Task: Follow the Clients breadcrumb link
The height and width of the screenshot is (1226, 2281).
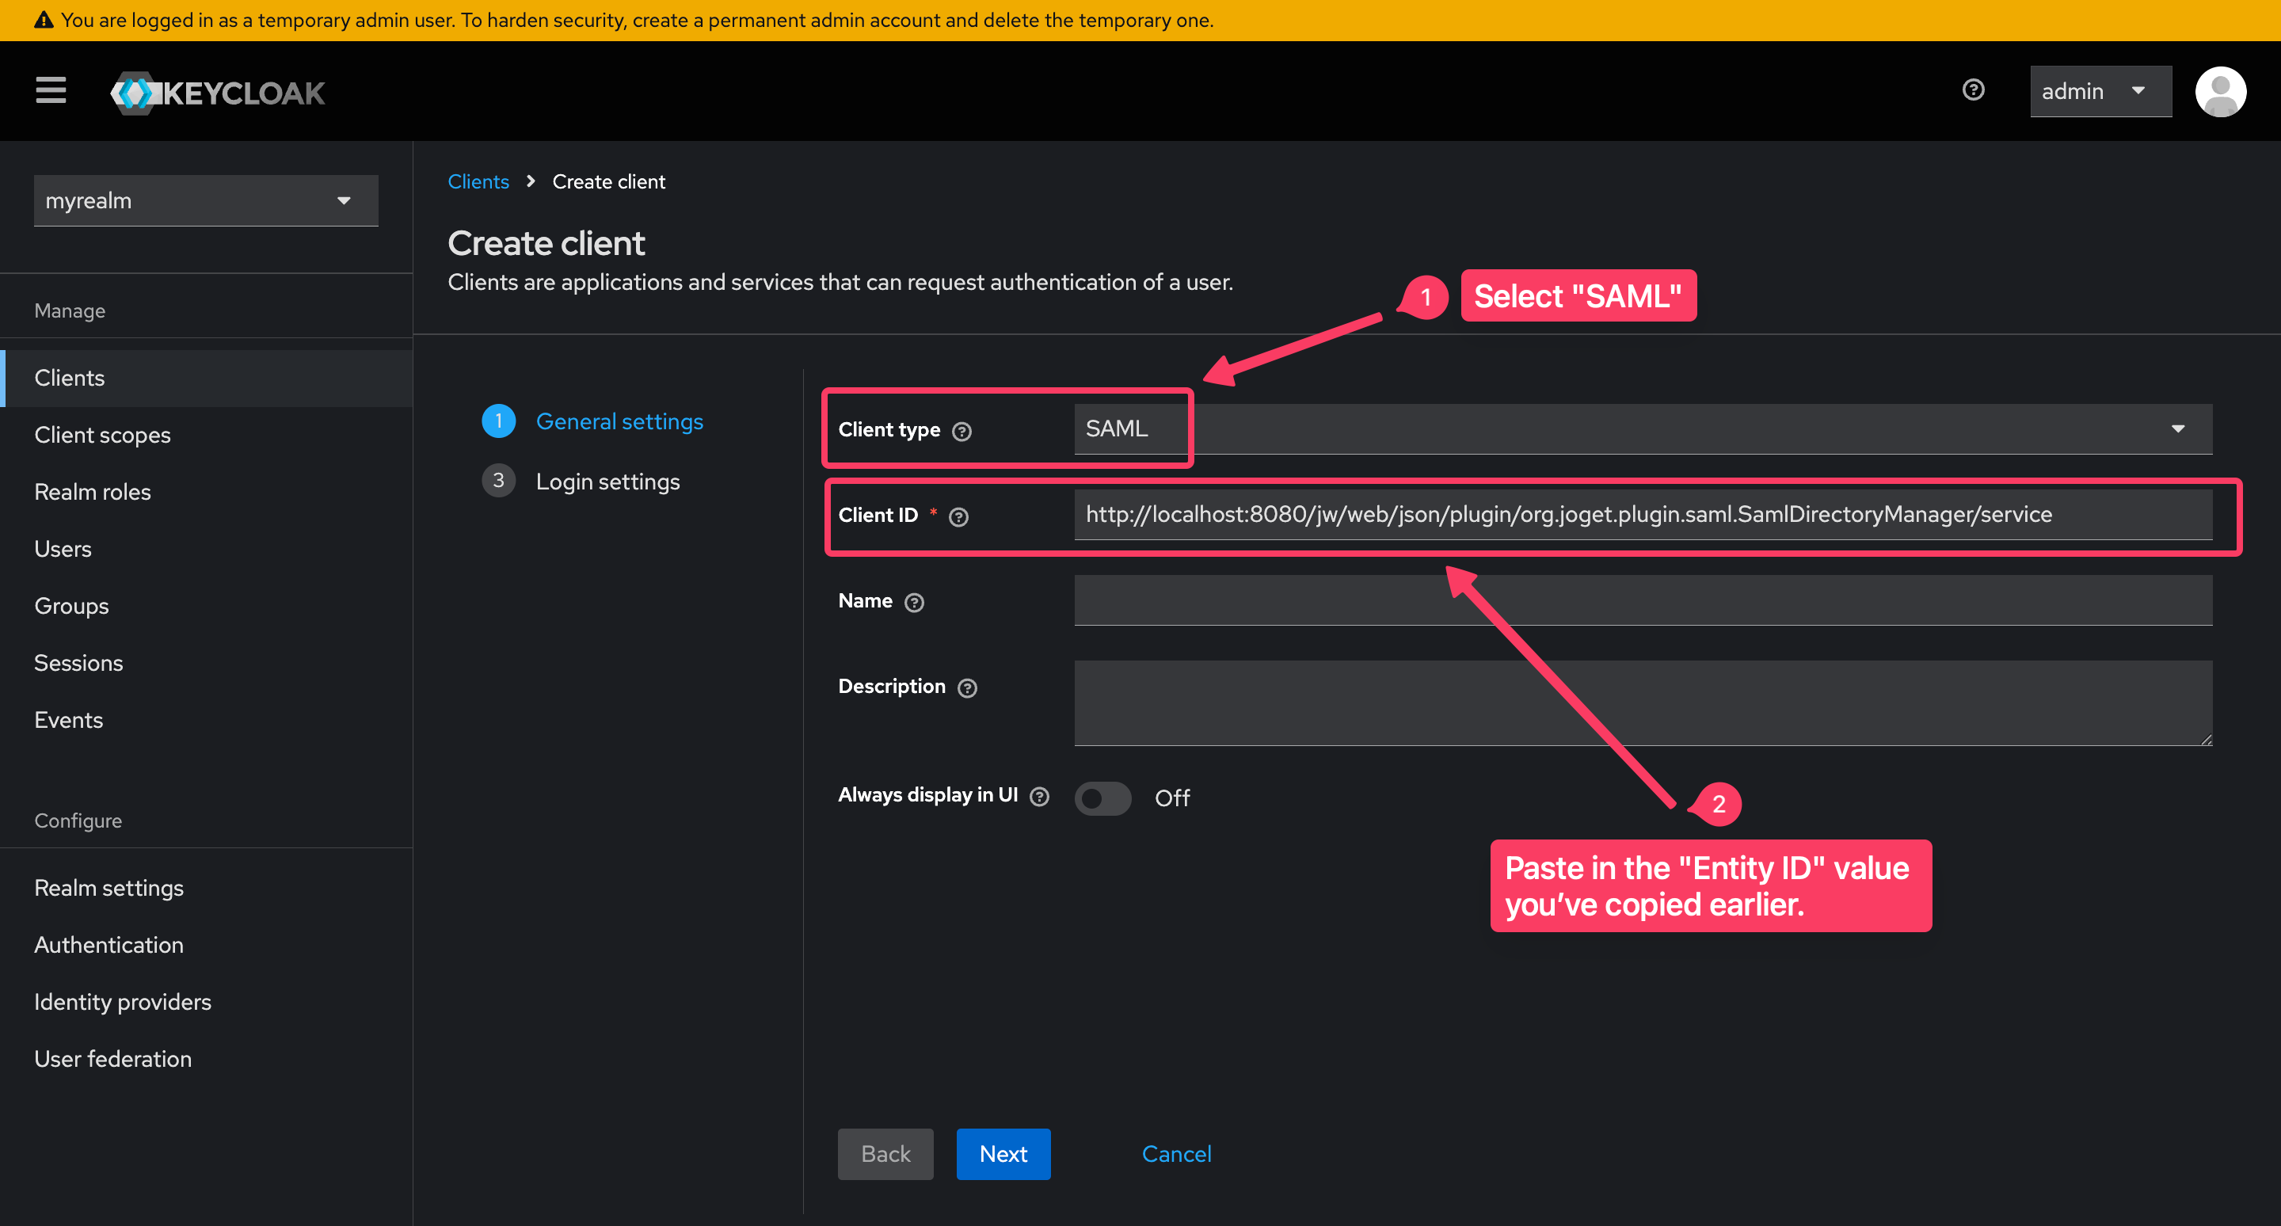Action: coord(478,181)
